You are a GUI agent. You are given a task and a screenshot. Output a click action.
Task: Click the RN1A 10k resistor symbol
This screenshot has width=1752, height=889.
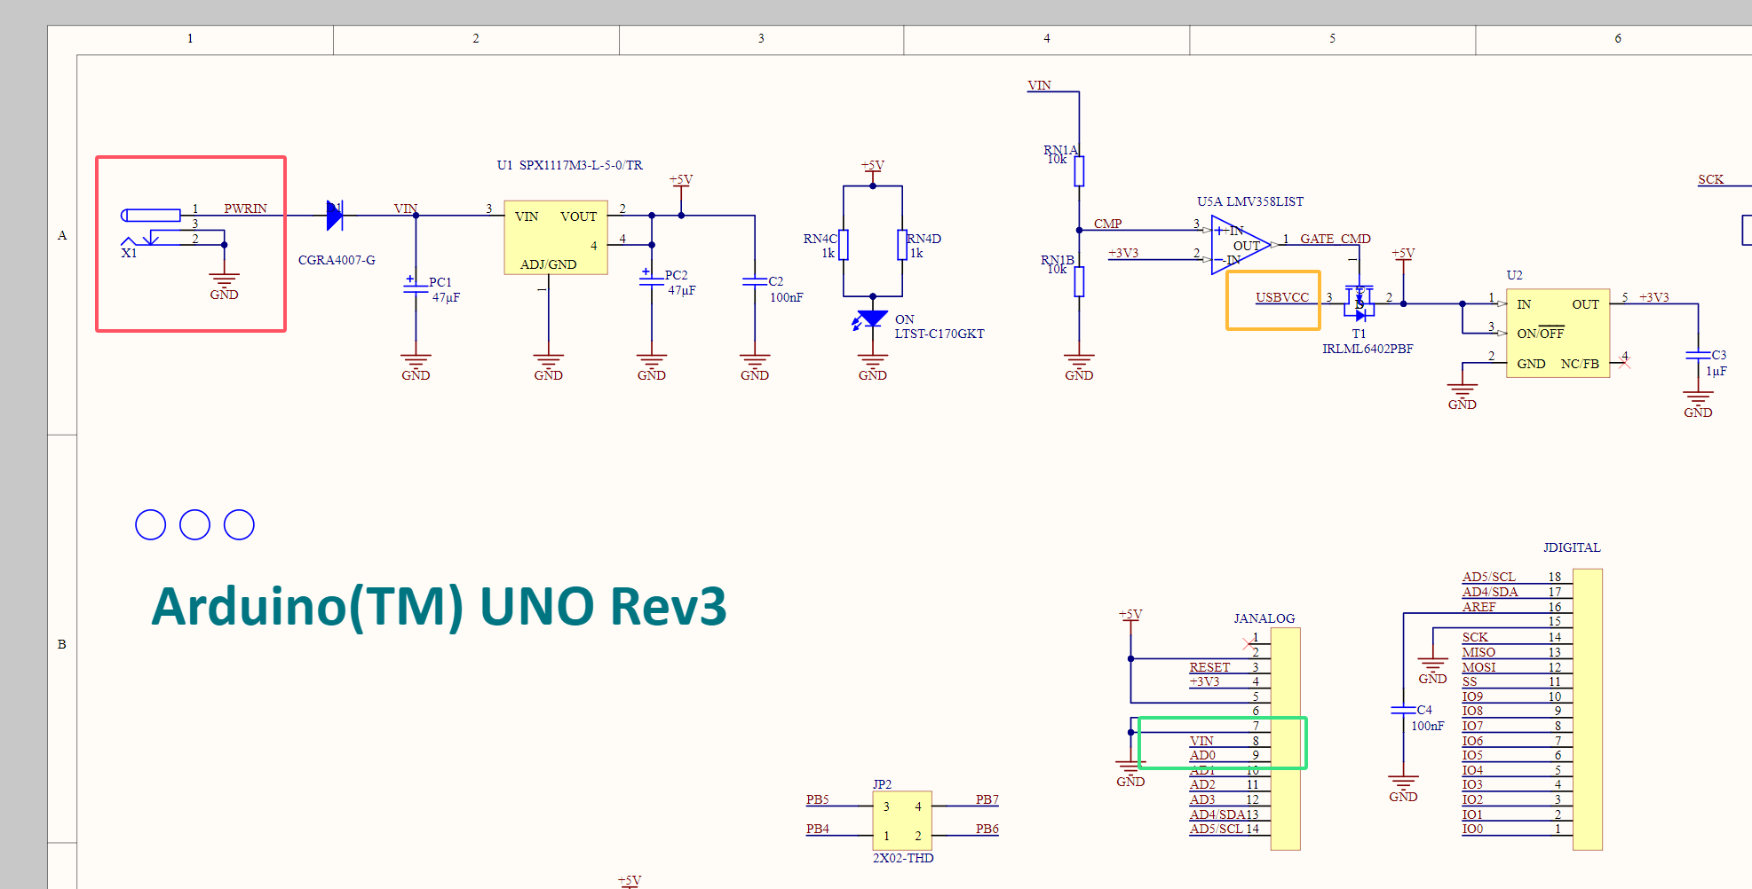tap(1079, 171)
